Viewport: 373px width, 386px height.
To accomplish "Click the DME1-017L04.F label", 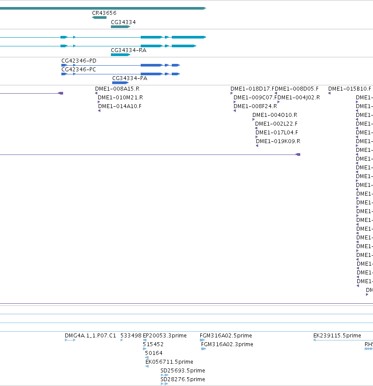I will click(x=277, y=133).
